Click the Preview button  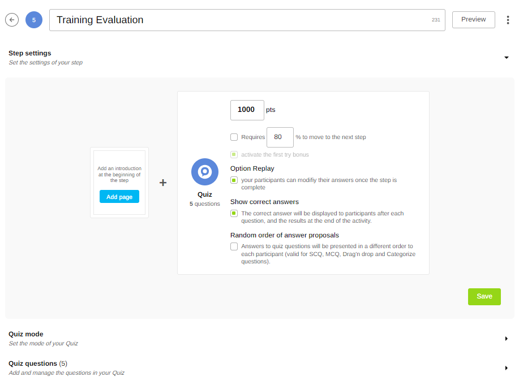click(473, 19)
